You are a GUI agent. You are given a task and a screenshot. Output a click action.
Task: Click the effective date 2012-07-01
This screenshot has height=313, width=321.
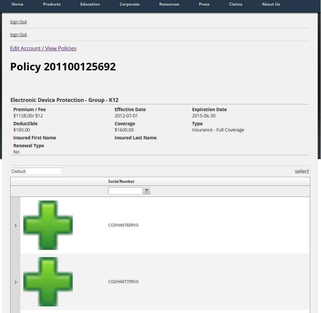pyautogui.click(x=126, y=116)
